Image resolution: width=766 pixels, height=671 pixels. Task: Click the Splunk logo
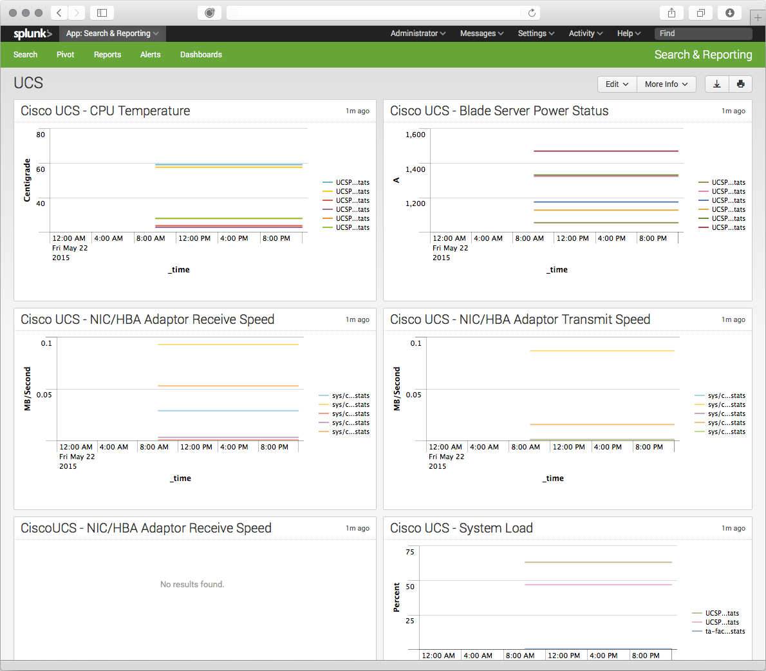coord(32,33)
